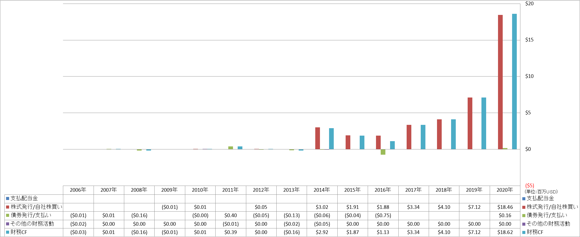The height and width of the screenshot is (237, 580).
Task: Select the ($0.03) 財務CF cell for 2006
Action: 78,232
